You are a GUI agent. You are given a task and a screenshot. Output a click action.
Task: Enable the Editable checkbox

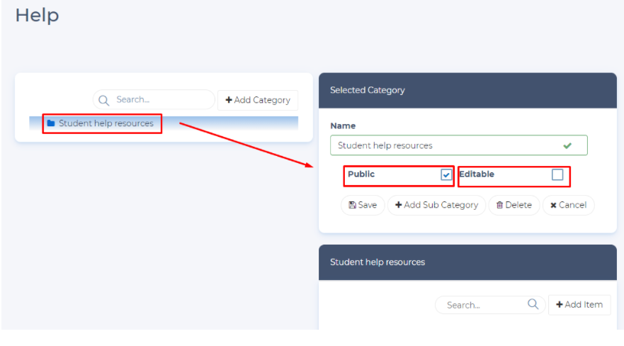pos(557,175)
